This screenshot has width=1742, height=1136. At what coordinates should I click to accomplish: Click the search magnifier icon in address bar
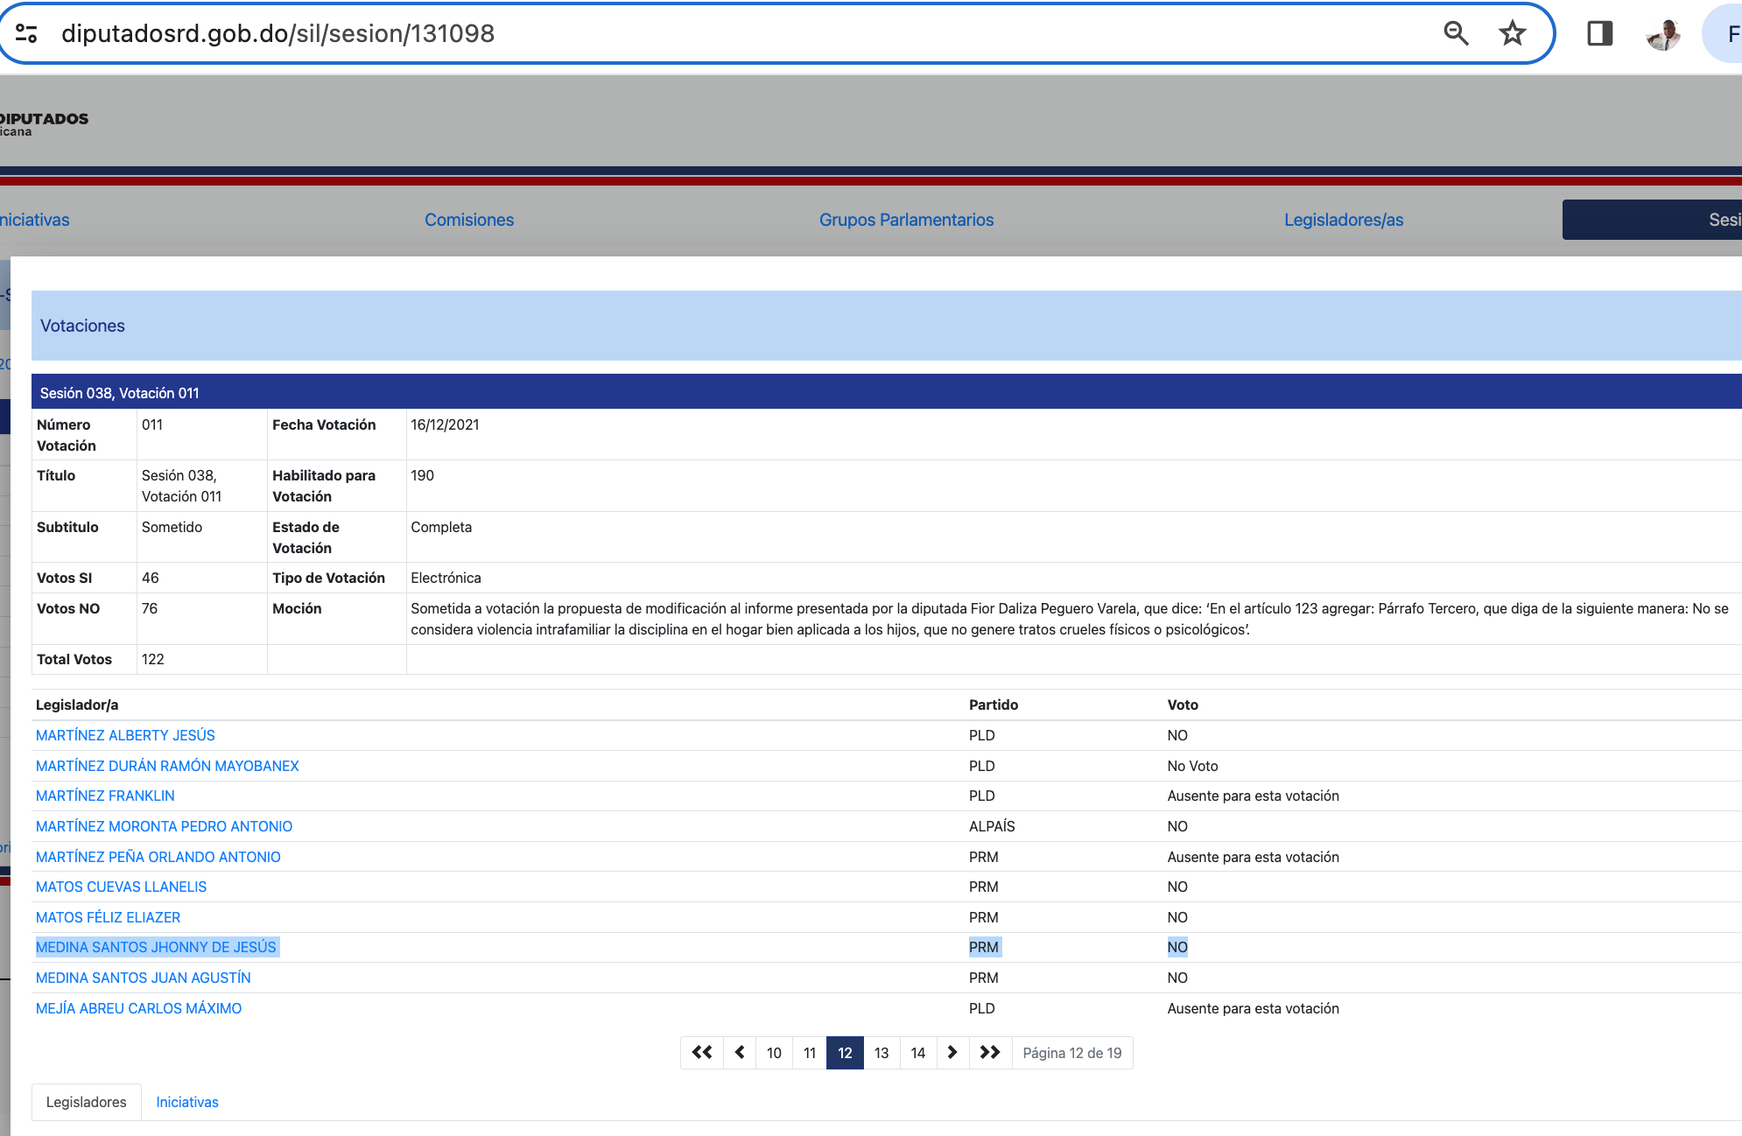[x=1456, y=33]
